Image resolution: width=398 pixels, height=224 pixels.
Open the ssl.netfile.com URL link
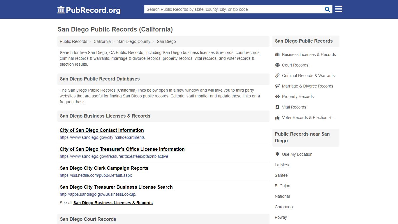(x=96, y=175)
